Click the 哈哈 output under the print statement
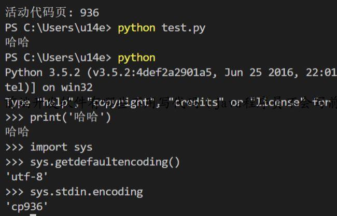The width and height of the screenshot is (337, 216). pyautogui.click(x=17, y=133)
